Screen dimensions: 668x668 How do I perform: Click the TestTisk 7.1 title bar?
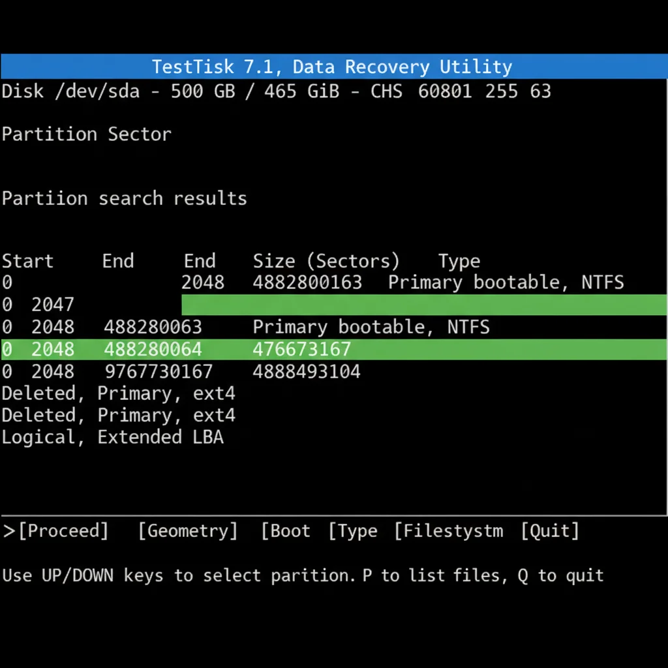[x=334, y=67]
